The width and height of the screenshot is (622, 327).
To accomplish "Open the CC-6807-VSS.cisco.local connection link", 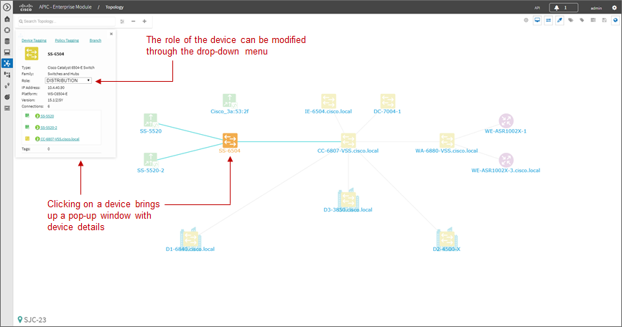I will 60,139.
